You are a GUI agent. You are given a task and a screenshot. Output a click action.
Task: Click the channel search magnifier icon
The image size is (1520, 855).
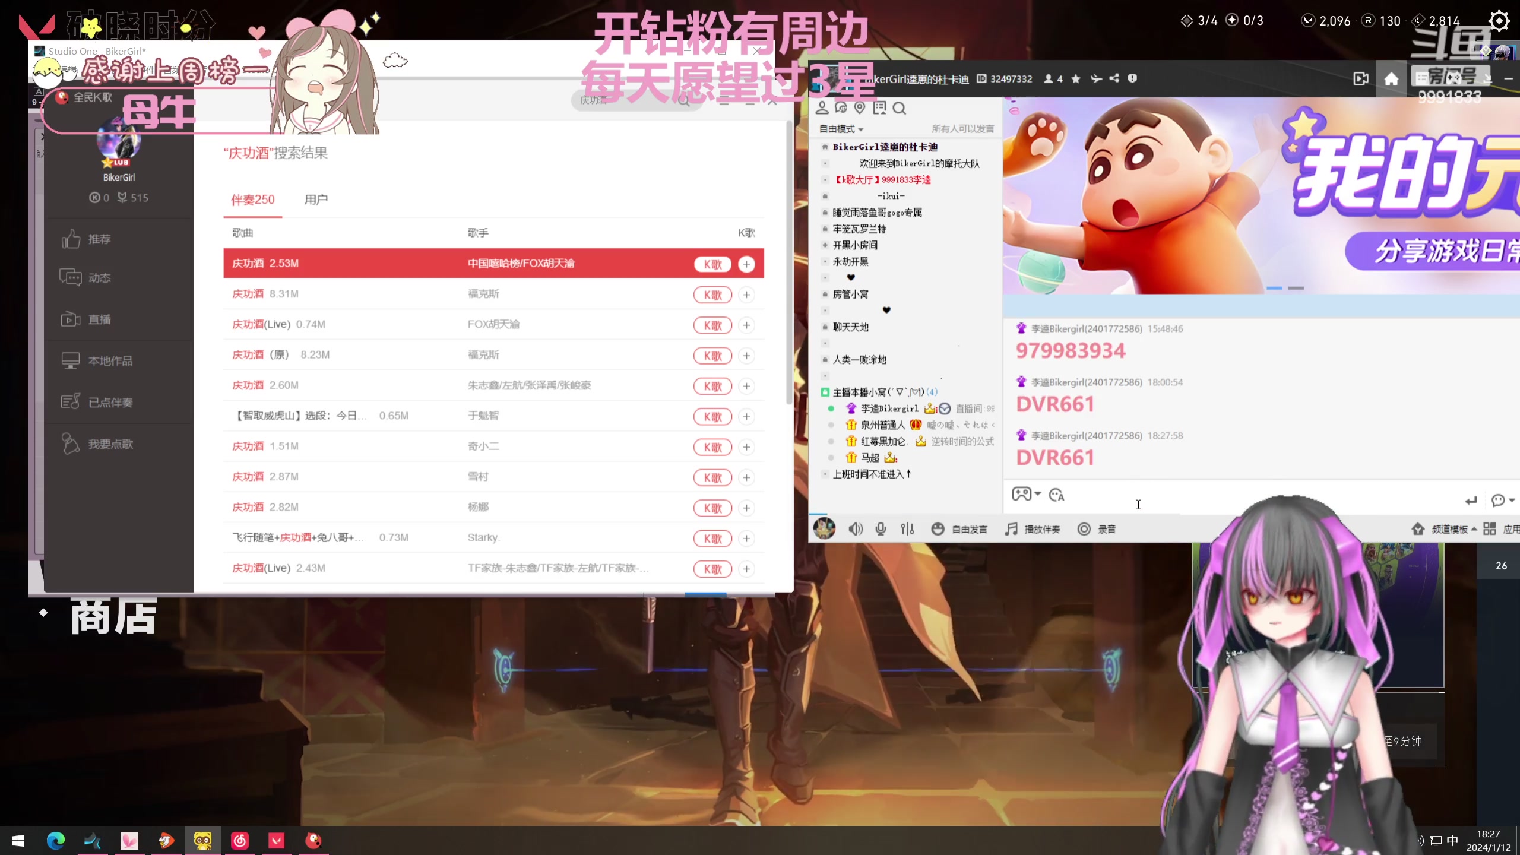pyautogui.click(x=900, y=108)
